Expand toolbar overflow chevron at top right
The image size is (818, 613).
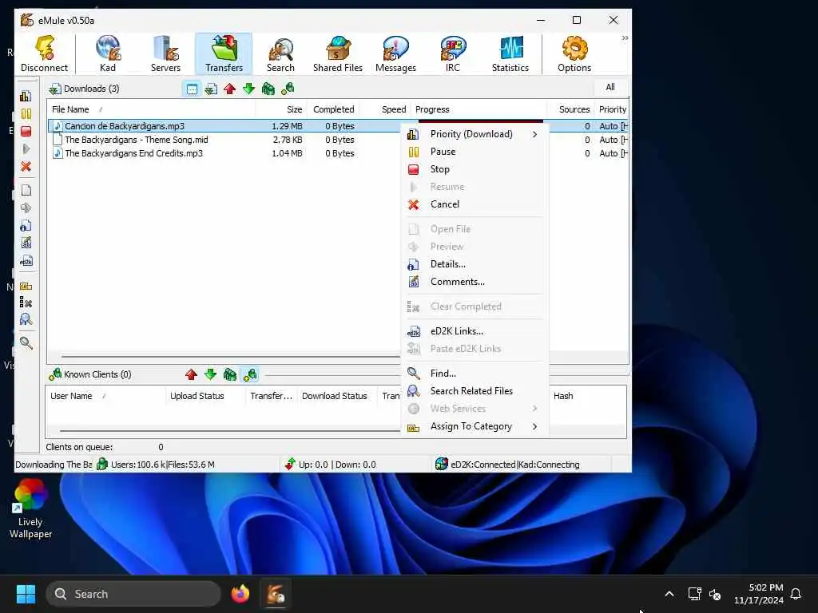[625, 38]
